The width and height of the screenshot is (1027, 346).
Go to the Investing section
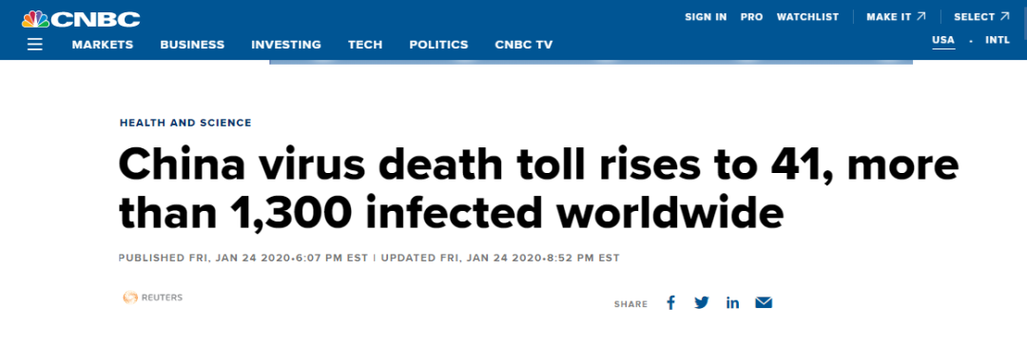[x=286, y=45]
